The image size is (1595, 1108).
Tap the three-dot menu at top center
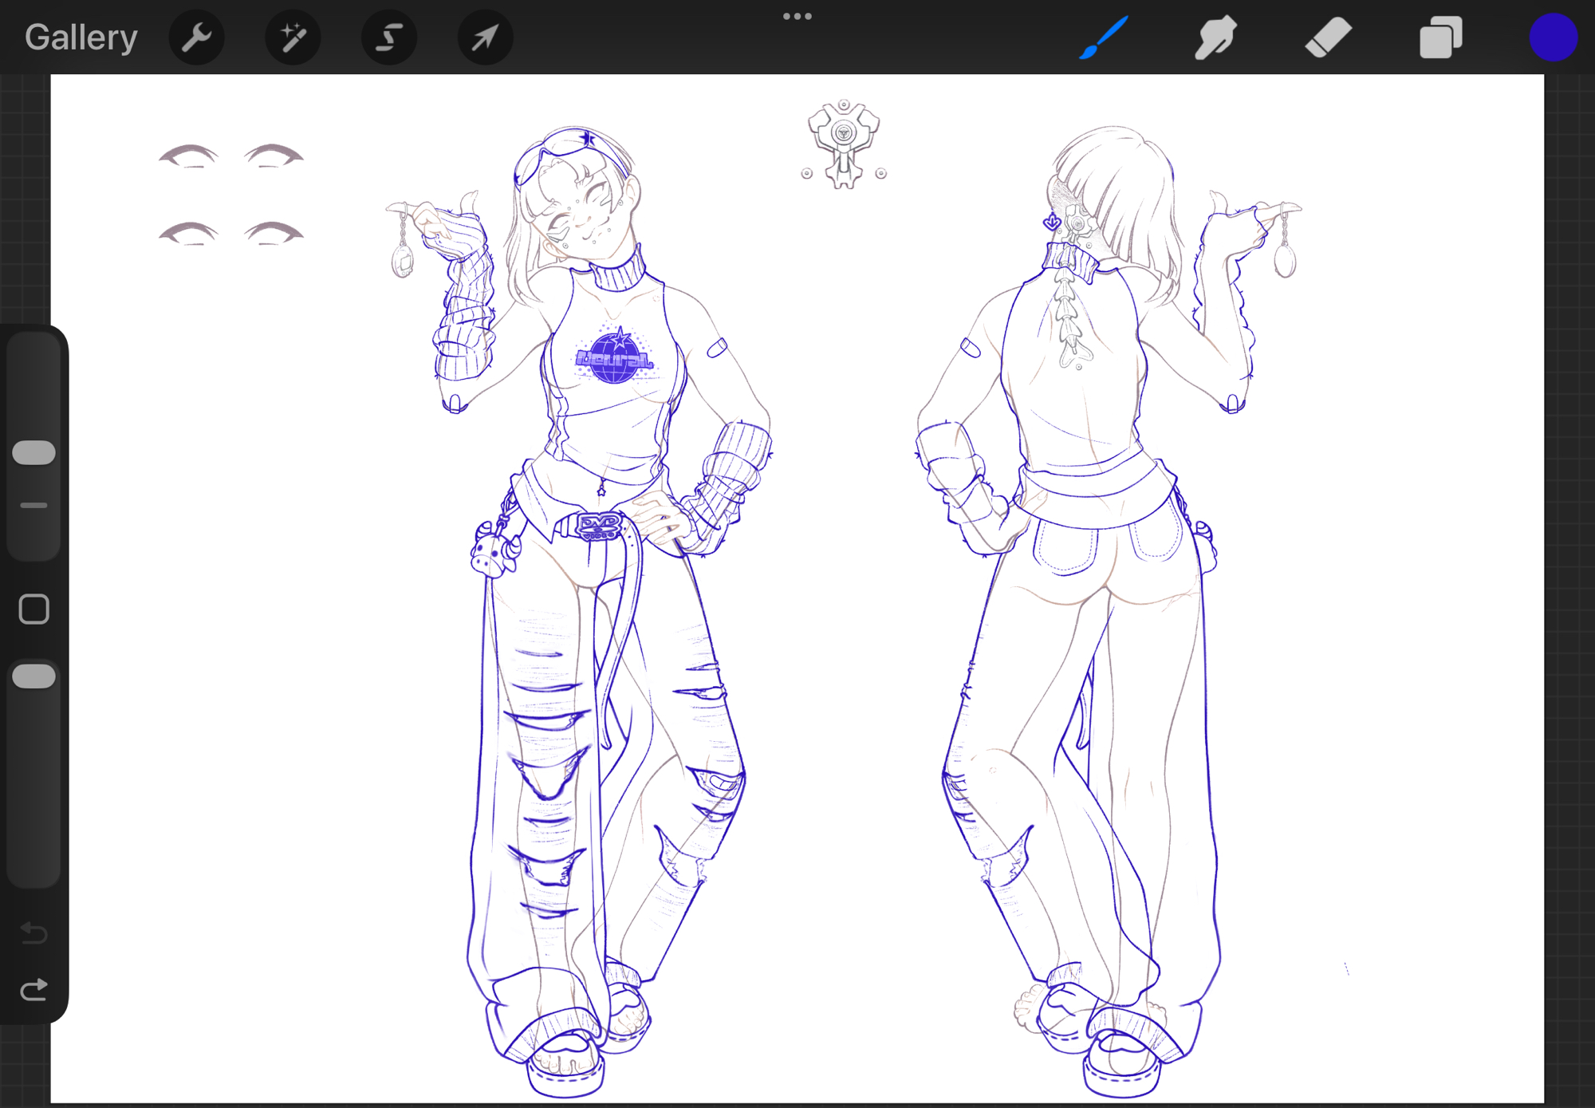click(x=797, y=16)
